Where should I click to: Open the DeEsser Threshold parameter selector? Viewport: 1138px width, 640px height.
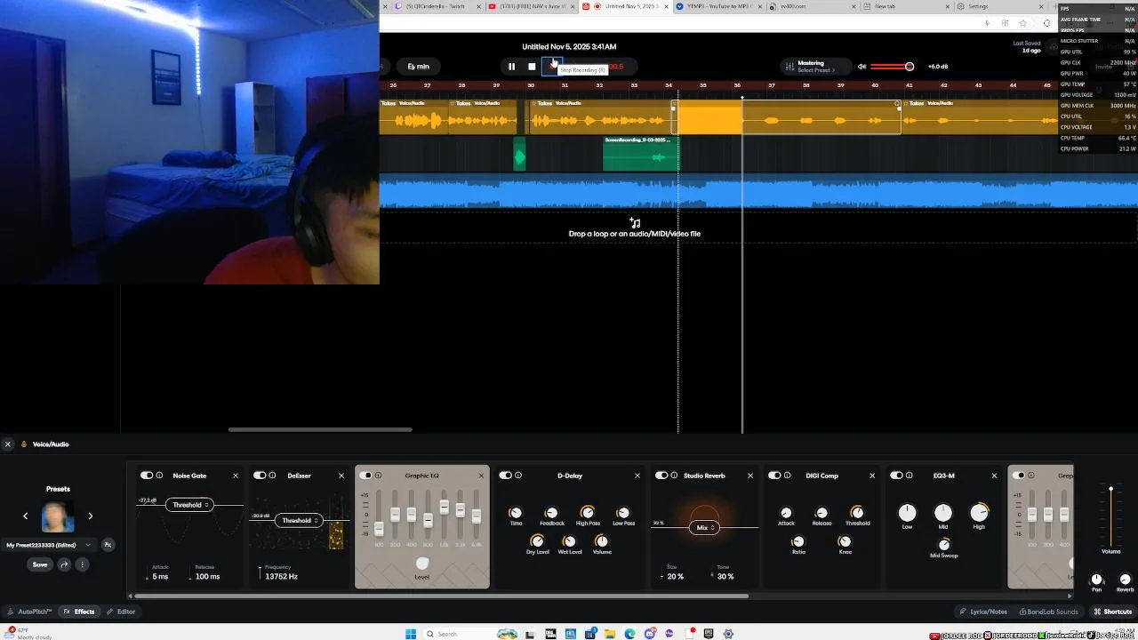coord(299,521)
